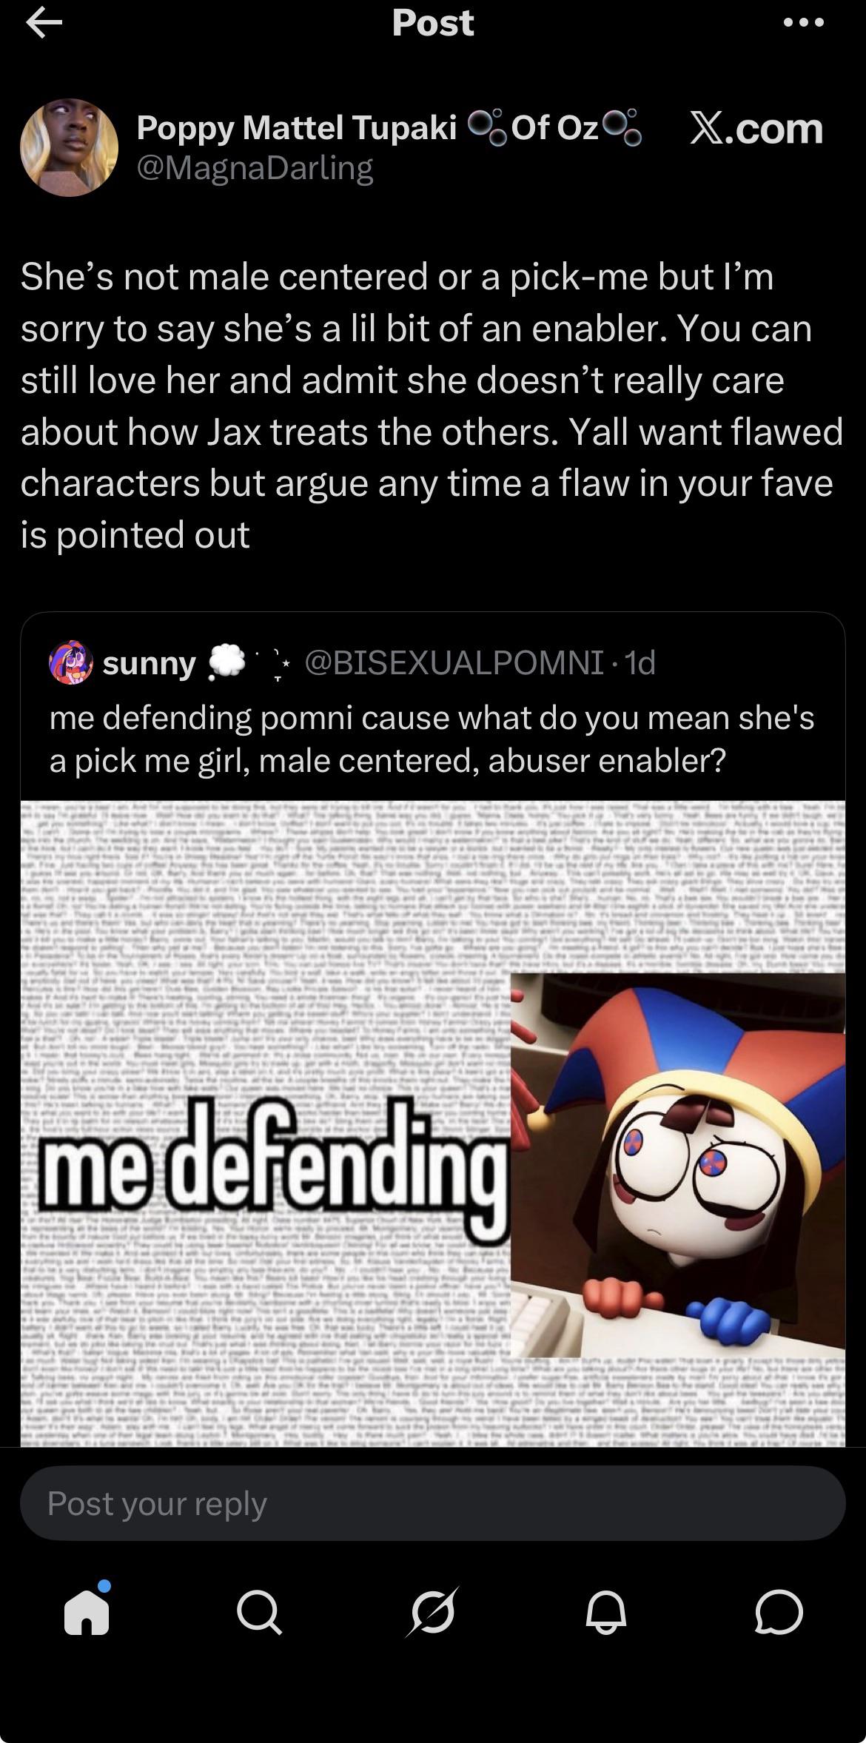View Poppy Mattel Tupaki's profile picture
Image resolution: width=866 pixels, height=1743 pixels.
[x=70, y=147]
